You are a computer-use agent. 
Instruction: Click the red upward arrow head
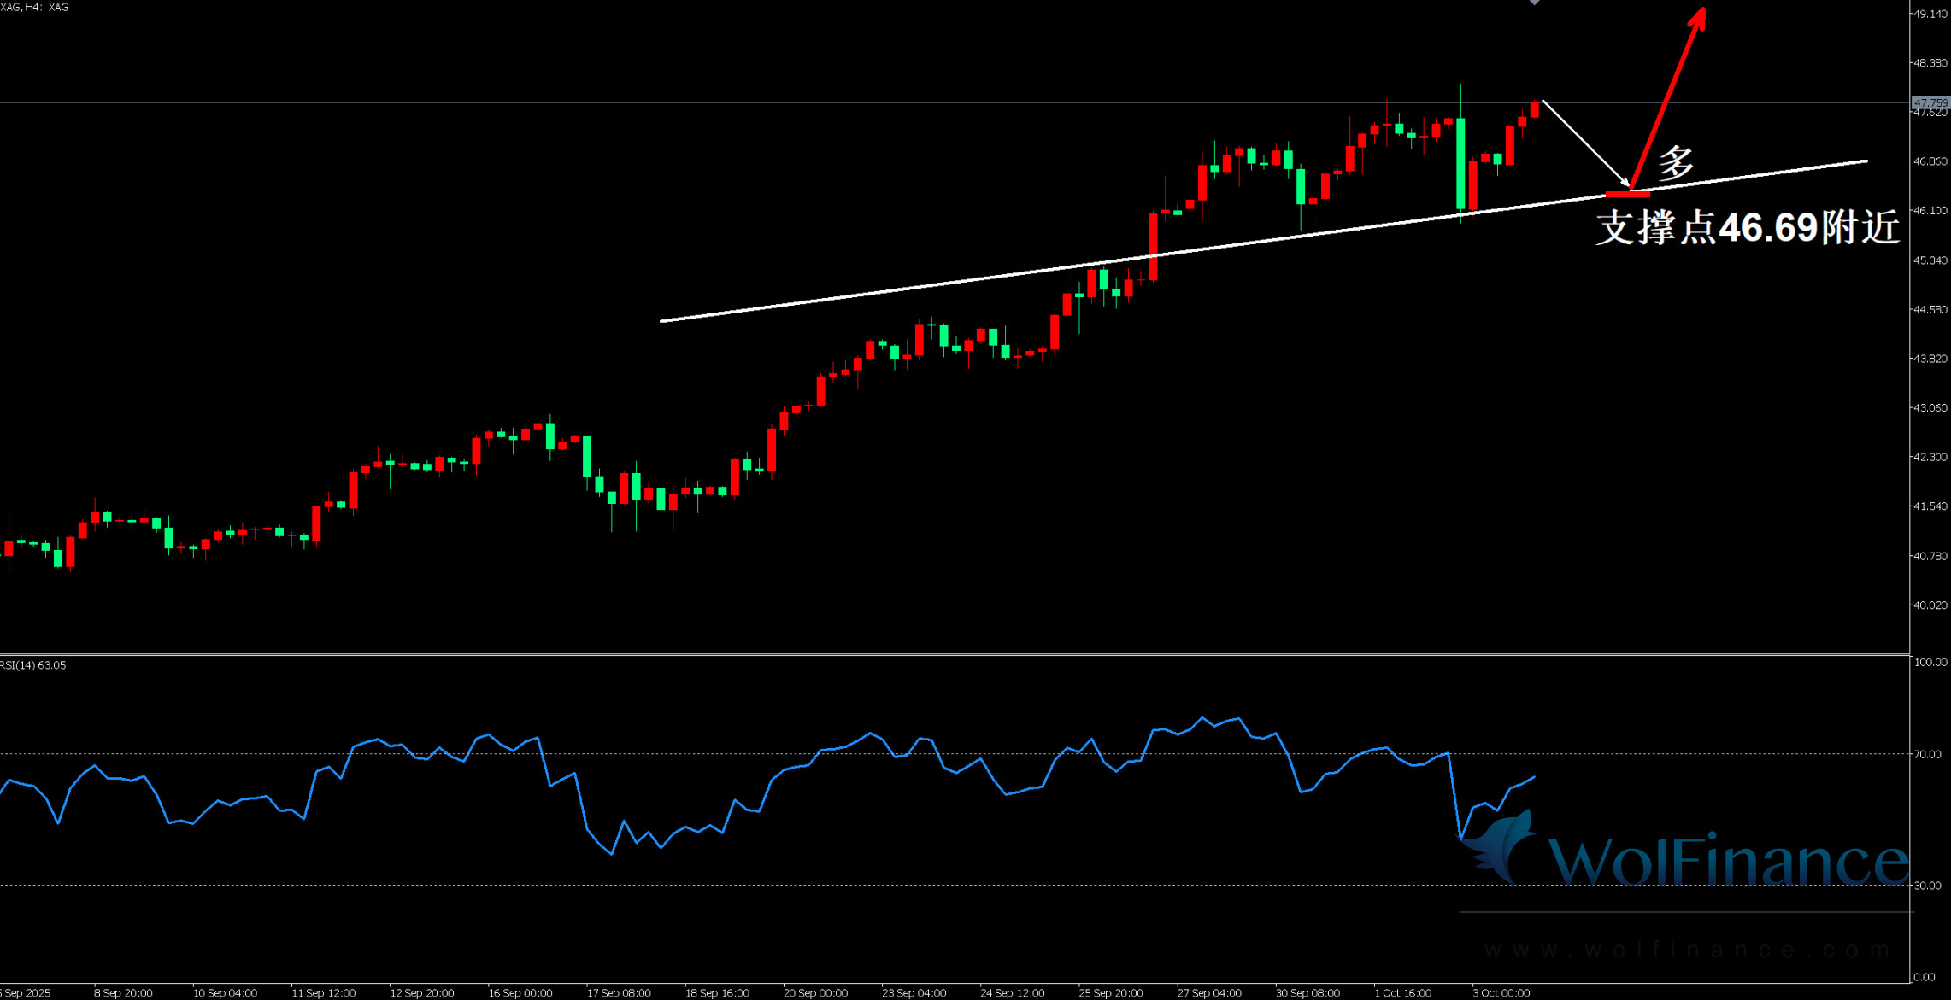[1698, 19]
